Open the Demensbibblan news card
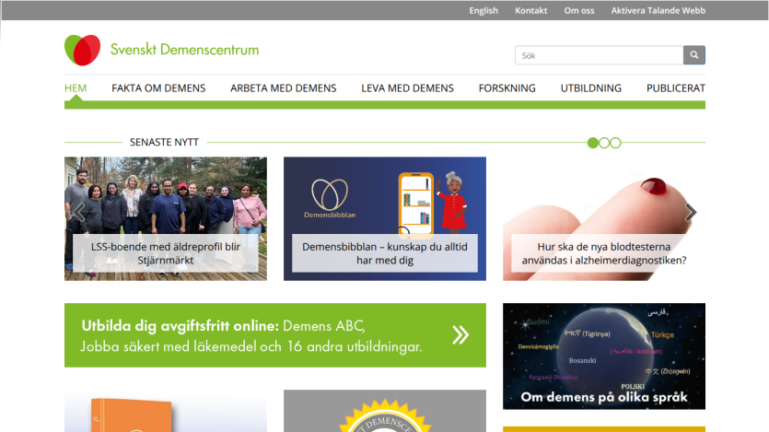This screenshot has width=769, height=432. pyautogui.click(x=385, y=218)
